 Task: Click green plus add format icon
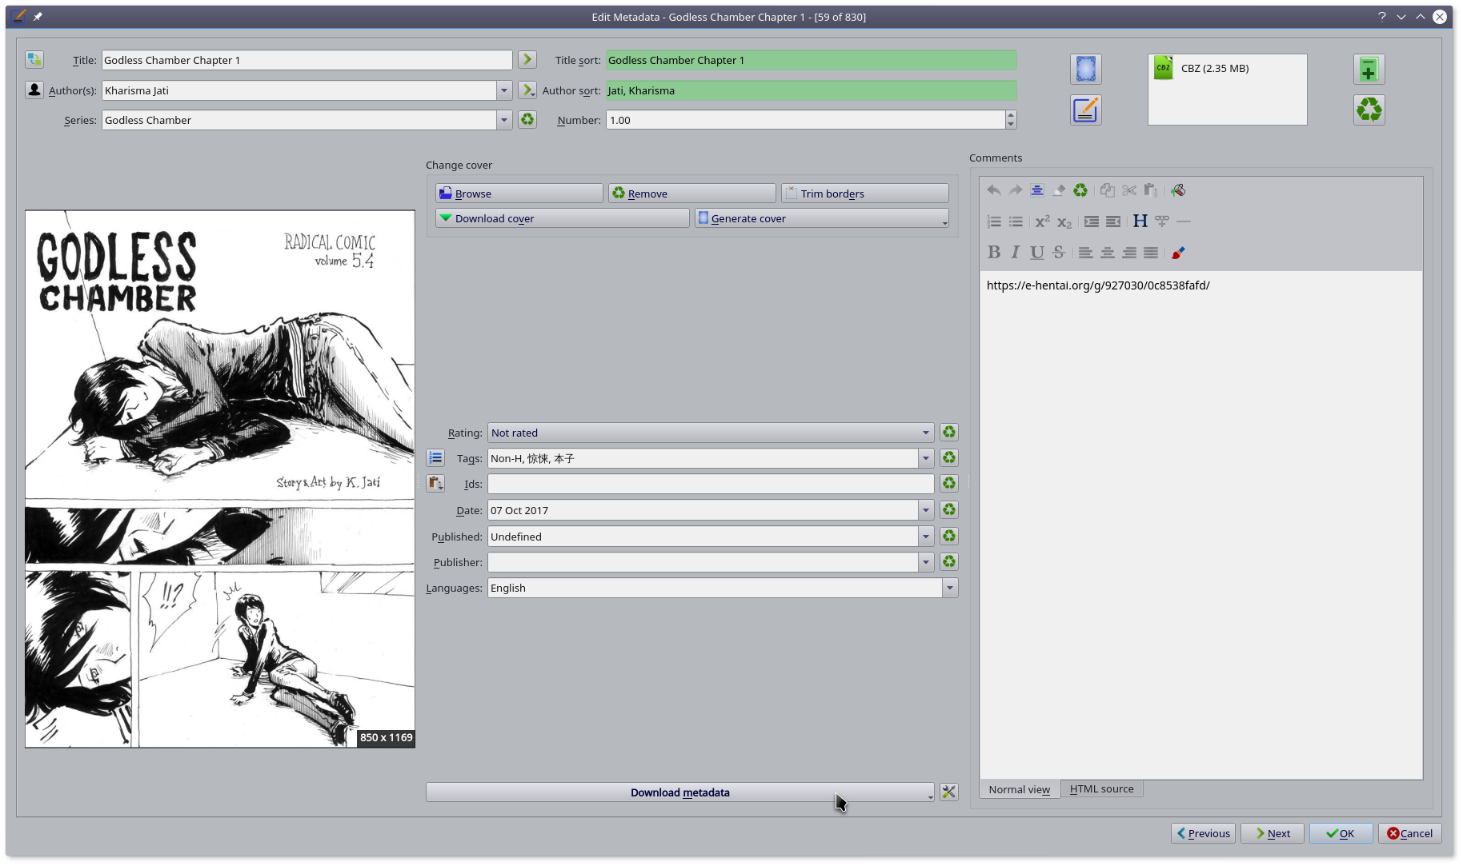1369,70
